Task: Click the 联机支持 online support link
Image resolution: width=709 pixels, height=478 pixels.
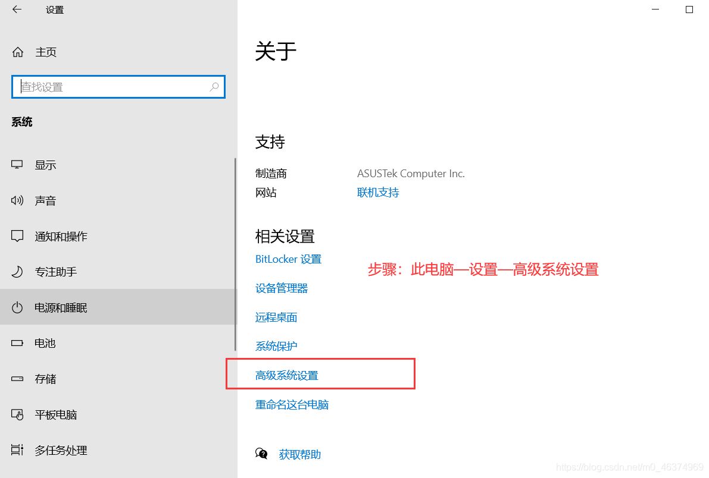Action: pos(377,192)
